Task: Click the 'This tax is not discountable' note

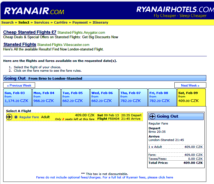Action: 104,174
